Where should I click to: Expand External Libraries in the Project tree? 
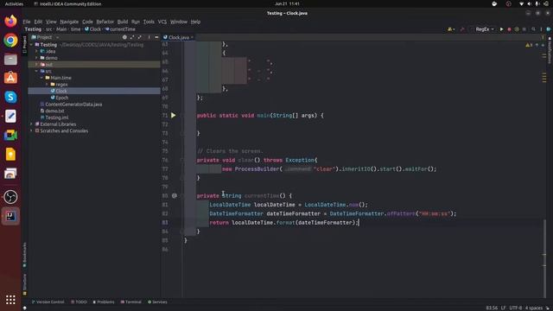coord(31,124)
